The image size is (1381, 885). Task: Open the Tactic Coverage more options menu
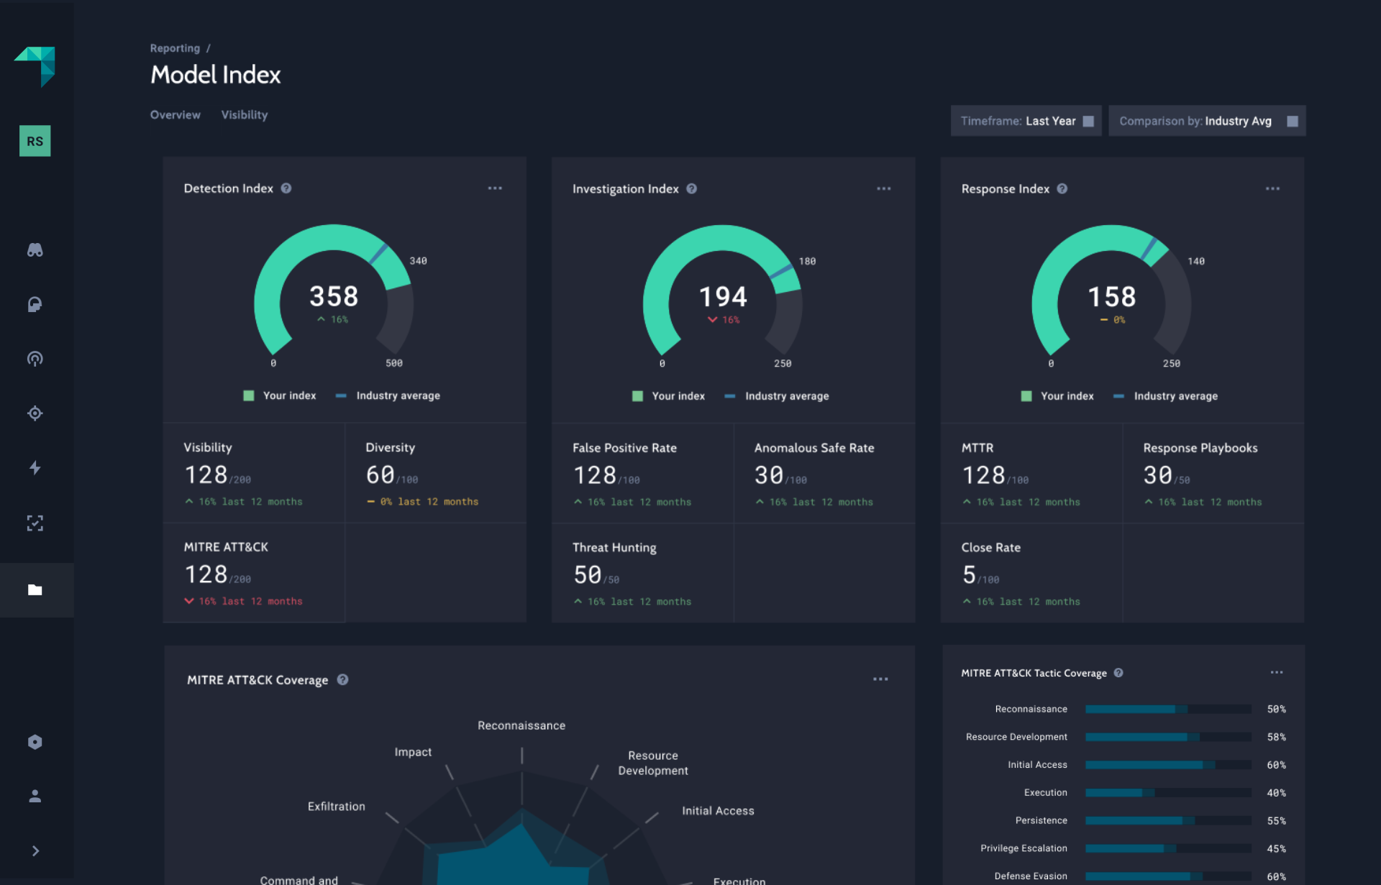(x=1277, y=672)
